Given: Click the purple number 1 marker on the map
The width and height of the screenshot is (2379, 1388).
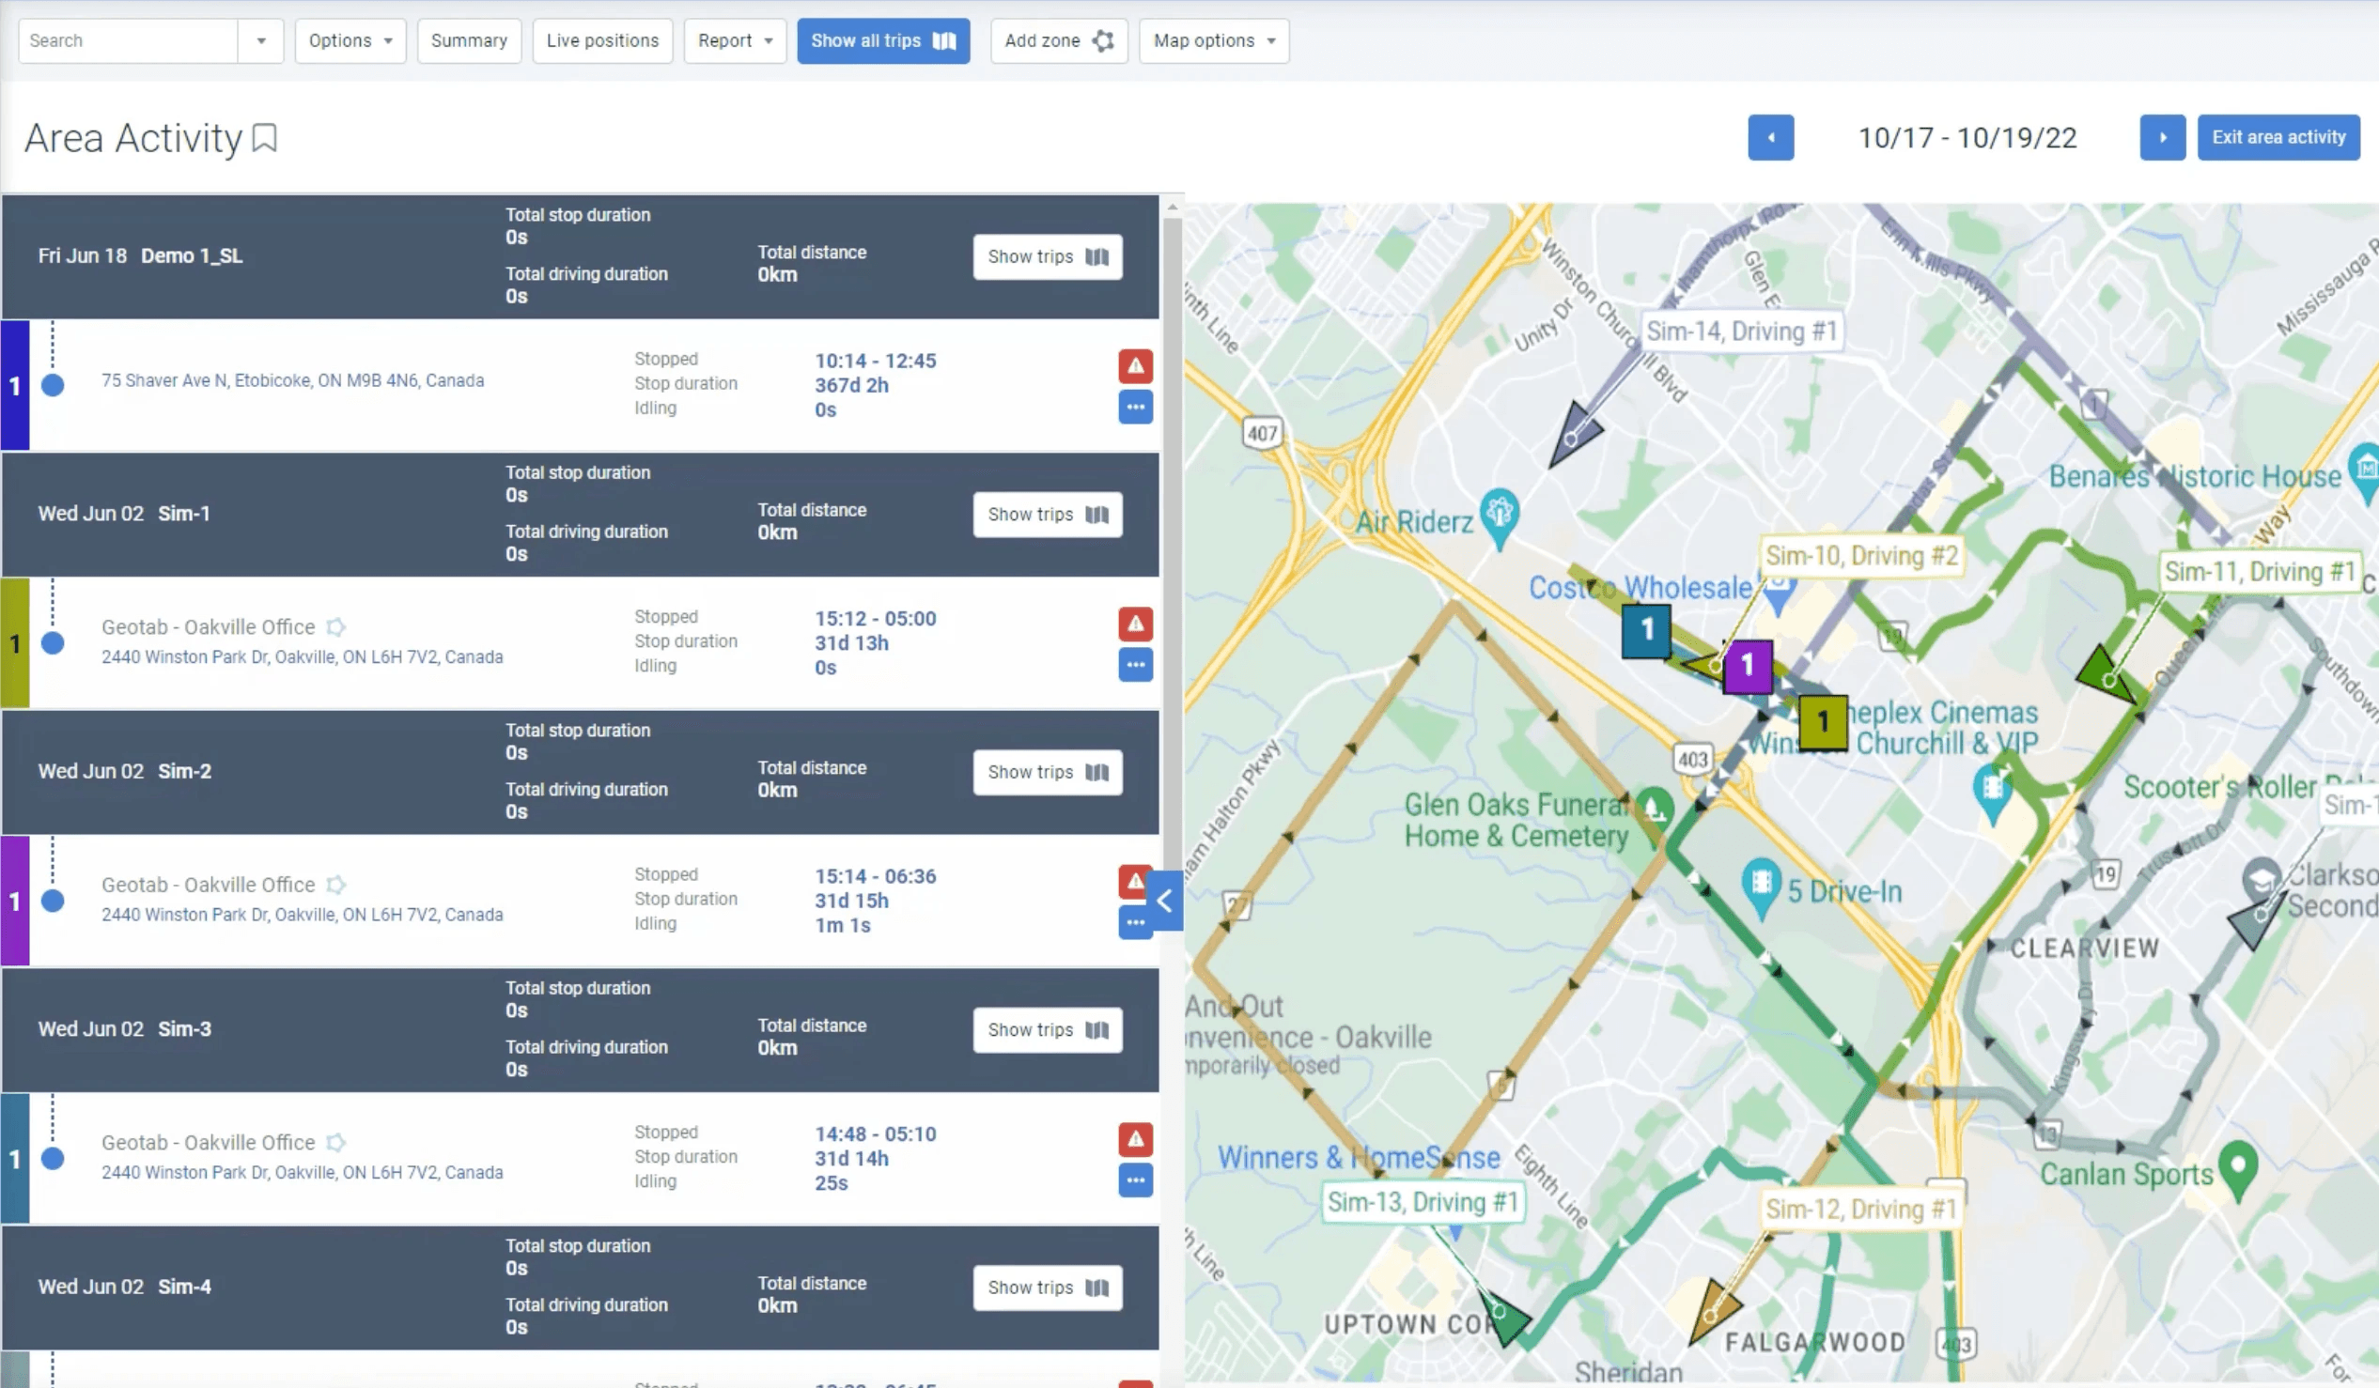Looking at the screenshot, I should (1747, 665).
